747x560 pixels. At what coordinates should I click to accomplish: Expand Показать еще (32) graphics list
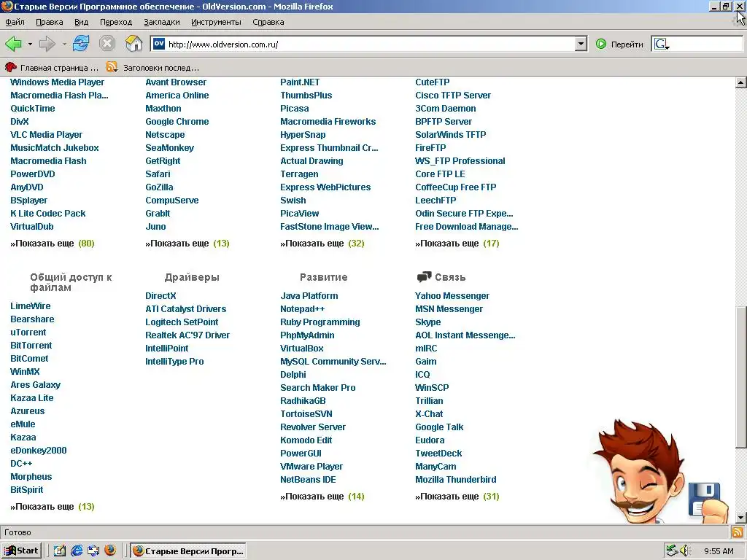click(322, 244)
